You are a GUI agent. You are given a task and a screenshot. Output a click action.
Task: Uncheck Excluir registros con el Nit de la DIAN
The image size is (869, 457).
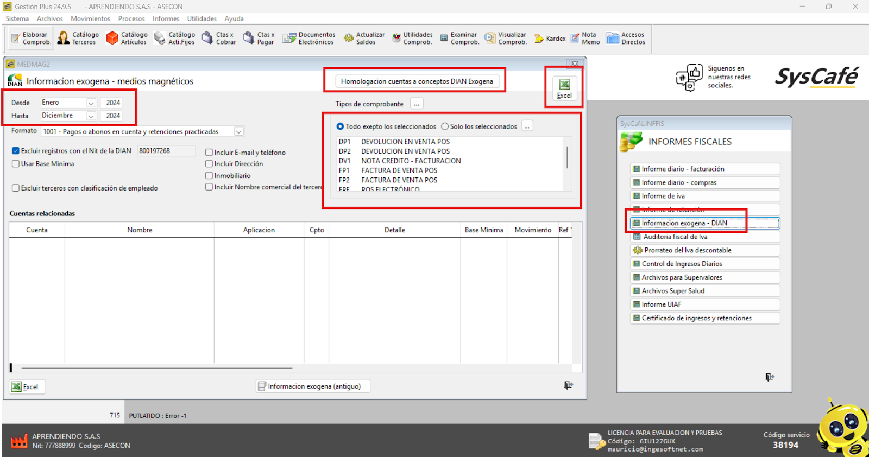pos(16,151)
